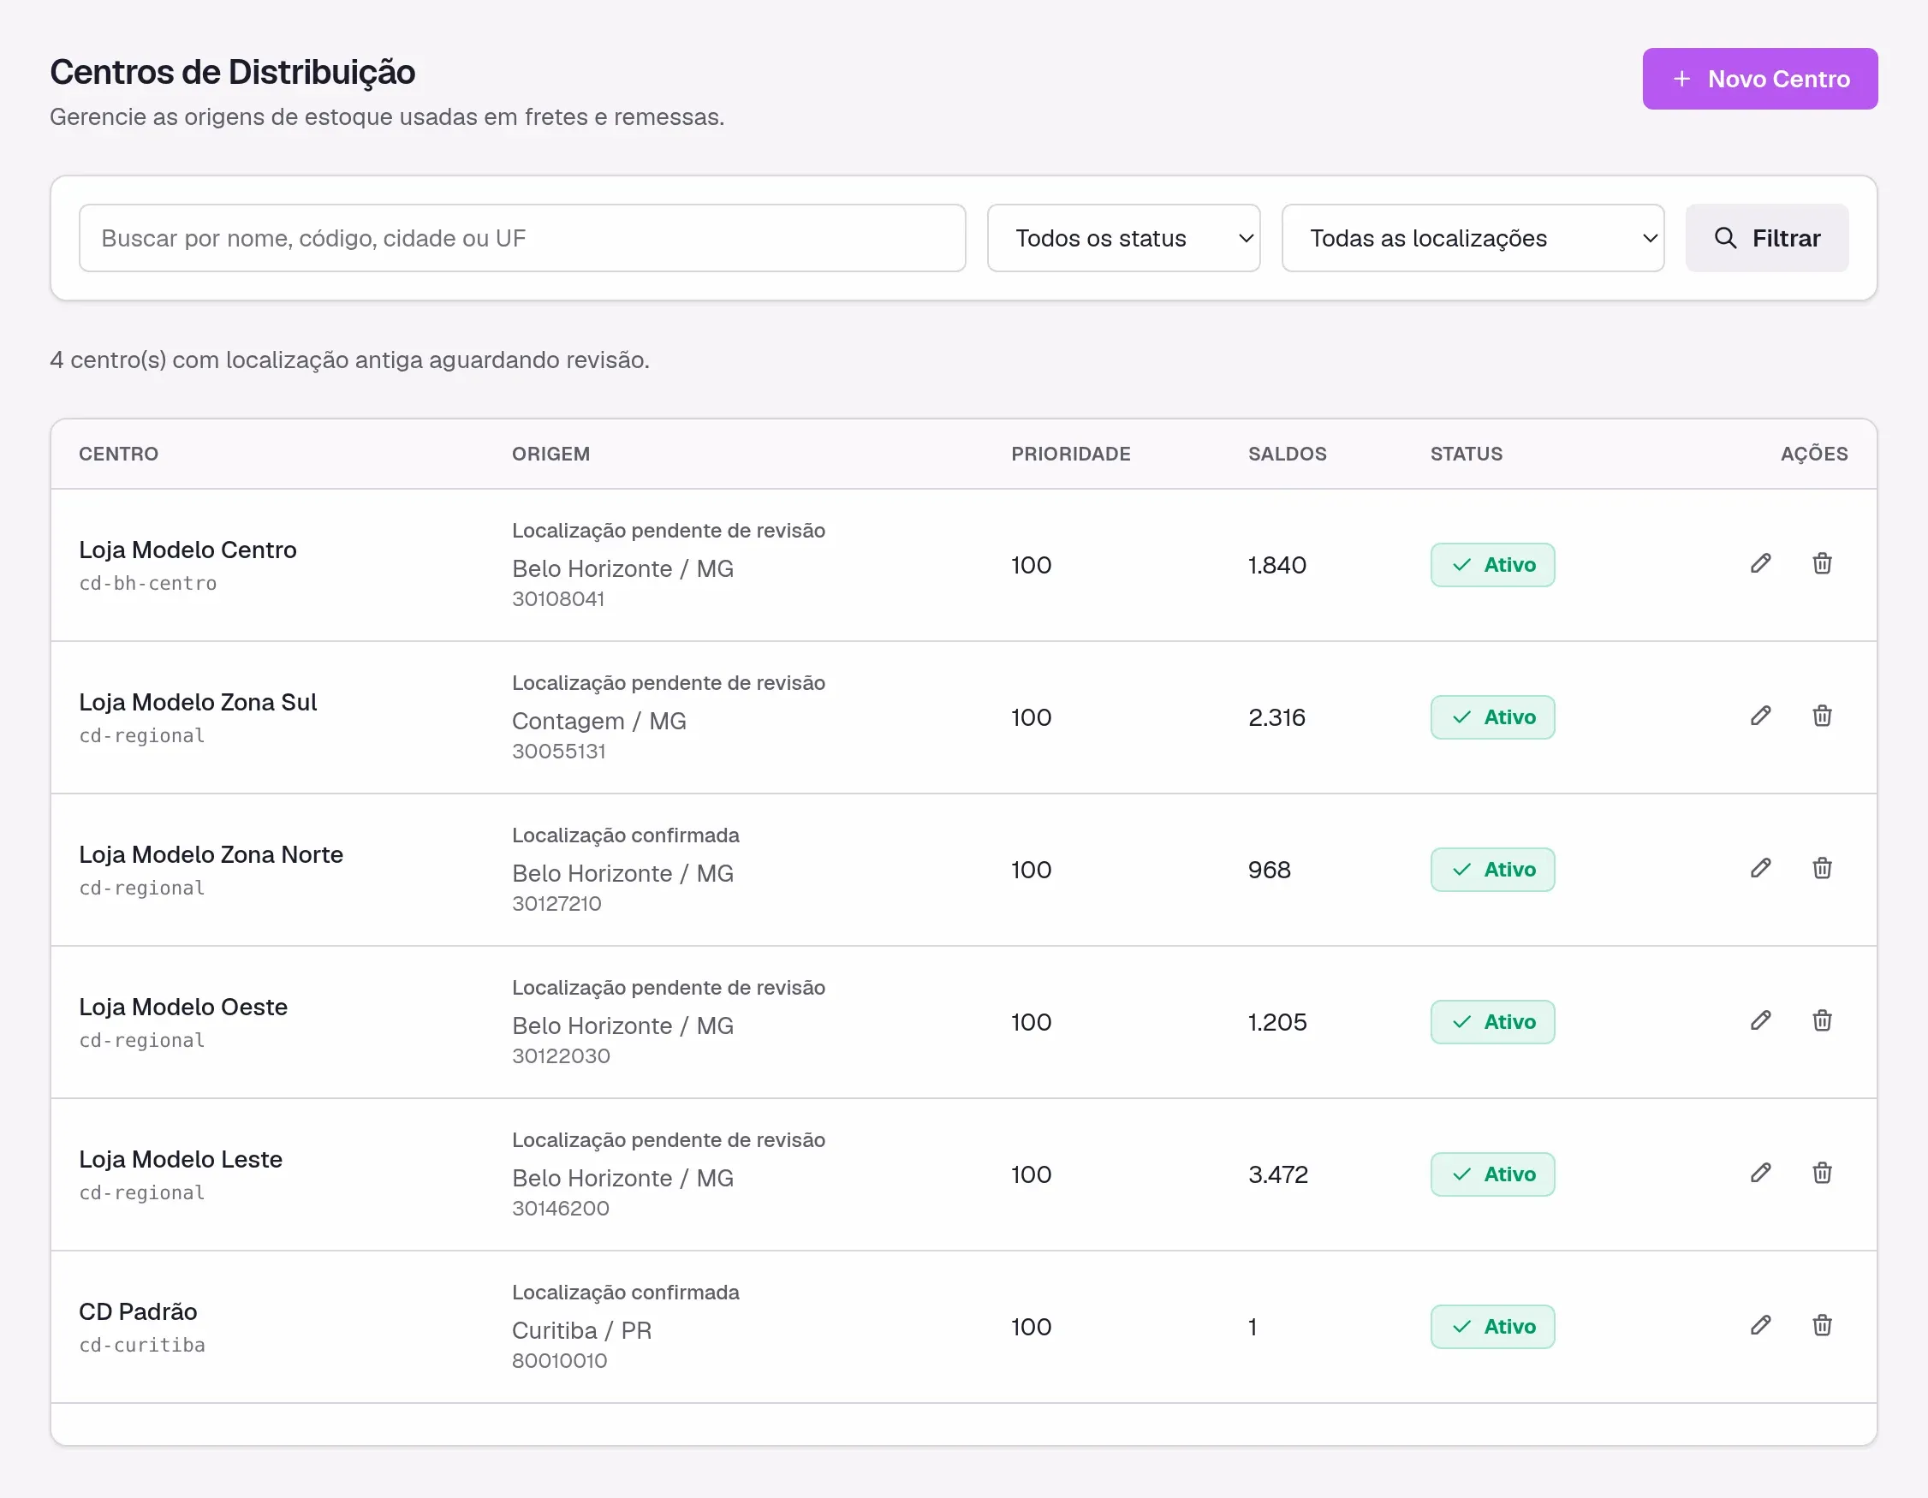This screenshot has width=1928, height=1498.
Task: Open the Todos os status dropdown
Action: click(x=1123, y=238)
